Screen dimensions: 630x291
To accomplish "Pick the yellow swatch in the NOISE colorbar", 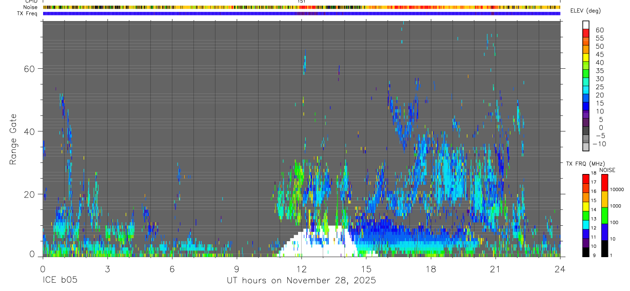I will pyautogui.click(x=604, y=199).
